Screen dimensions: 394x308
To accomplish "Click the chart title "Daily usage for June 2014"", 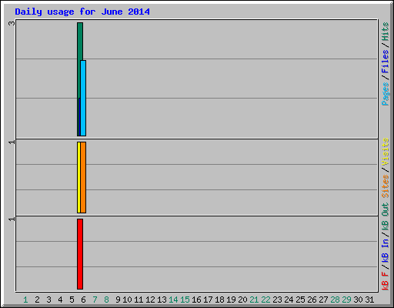I will pos(82,12).
